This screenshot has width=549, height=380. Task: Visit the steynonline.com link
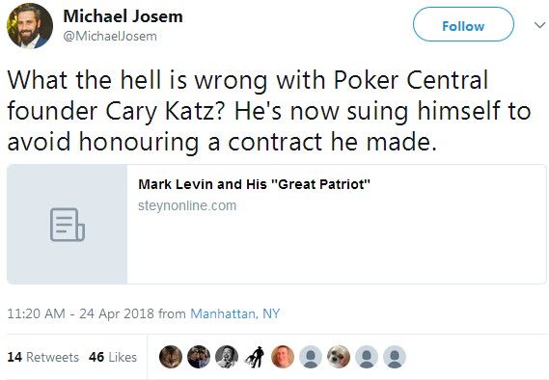(187, 205)
